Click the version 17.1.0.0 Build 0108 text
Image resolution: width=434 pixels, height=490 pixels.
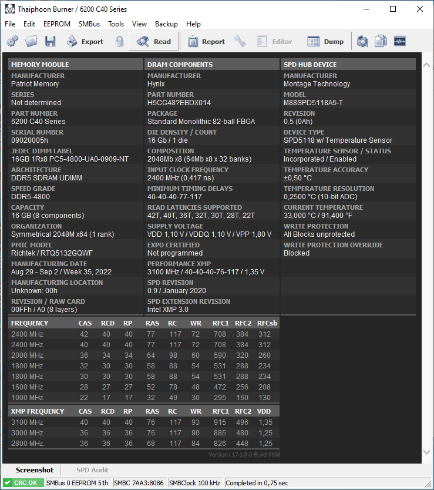(x=244, y=454)
